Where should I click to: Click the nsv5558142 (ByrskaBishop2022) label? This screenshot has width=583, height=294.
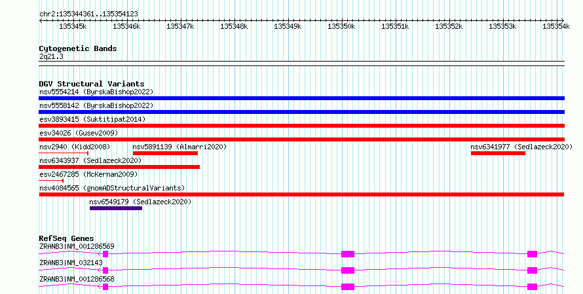(x=96, y=105)
